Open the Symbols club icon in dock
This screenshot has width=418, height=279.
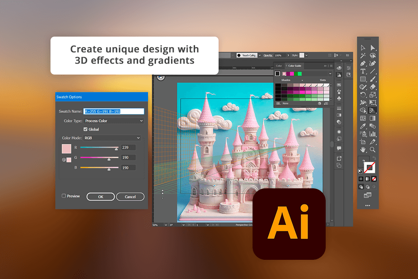click(x=339, y=98)
